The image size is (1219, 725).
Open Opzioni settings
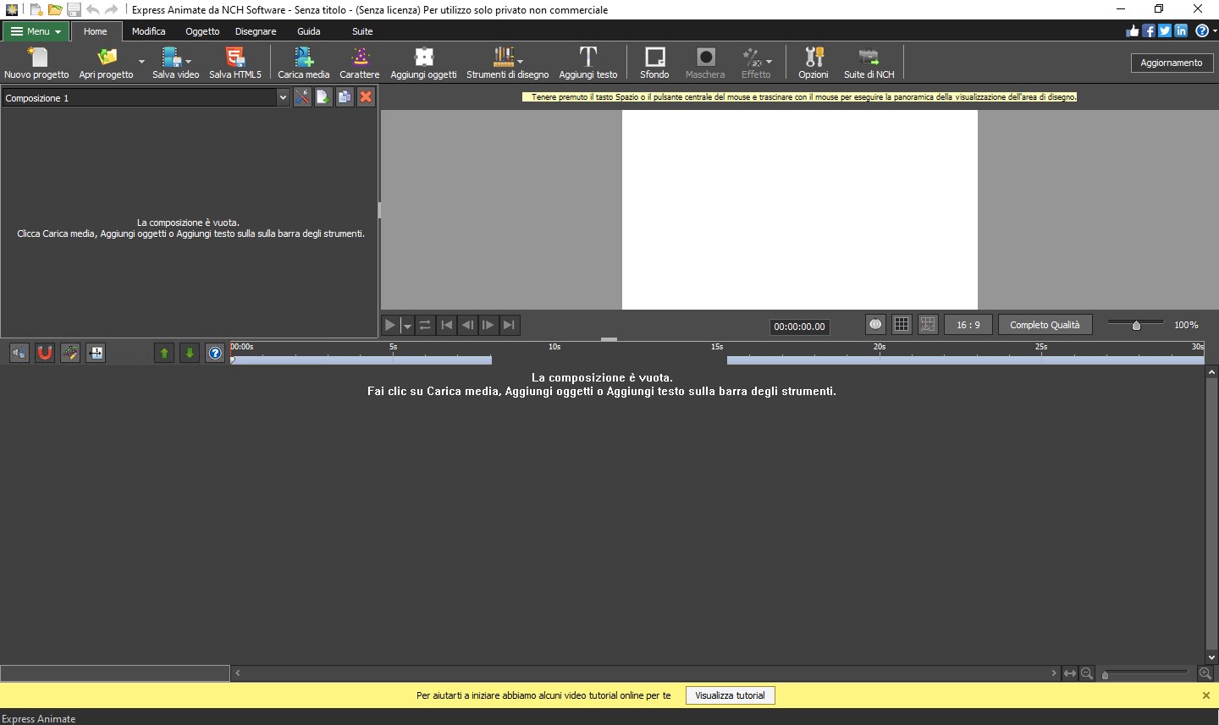pyautogui.click(x=814, y=63)
